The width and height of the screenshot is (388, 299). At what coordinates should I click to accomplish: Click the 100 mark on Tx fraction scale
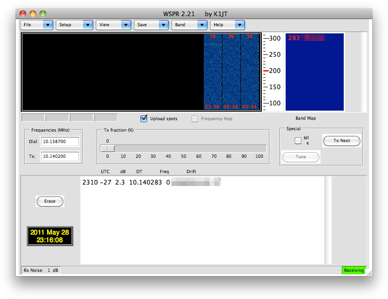(259, 156)
